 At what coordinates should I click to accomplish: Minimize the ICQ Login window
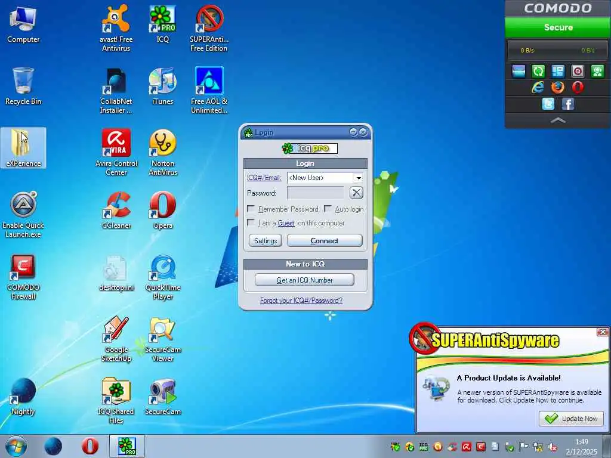pos(353,132)
